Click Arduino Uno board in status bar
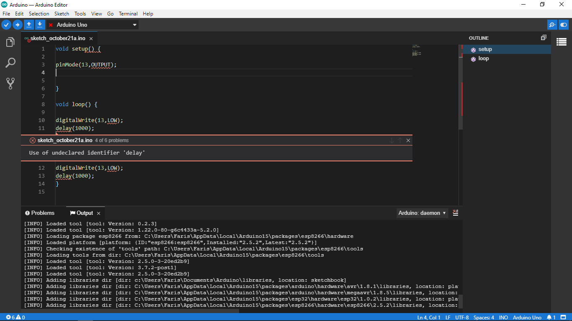Image resolution: width=572 pixels, height=321 pixels. 527,317
